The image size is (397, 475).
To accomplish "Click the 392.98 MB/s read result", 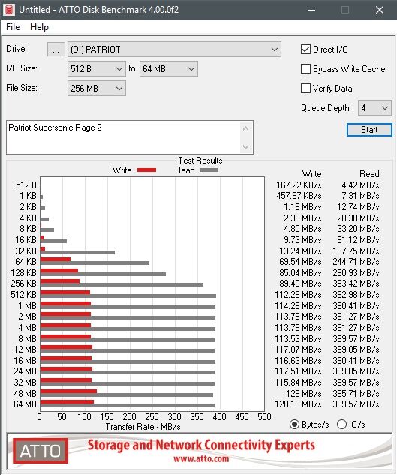I will point(356,294).
